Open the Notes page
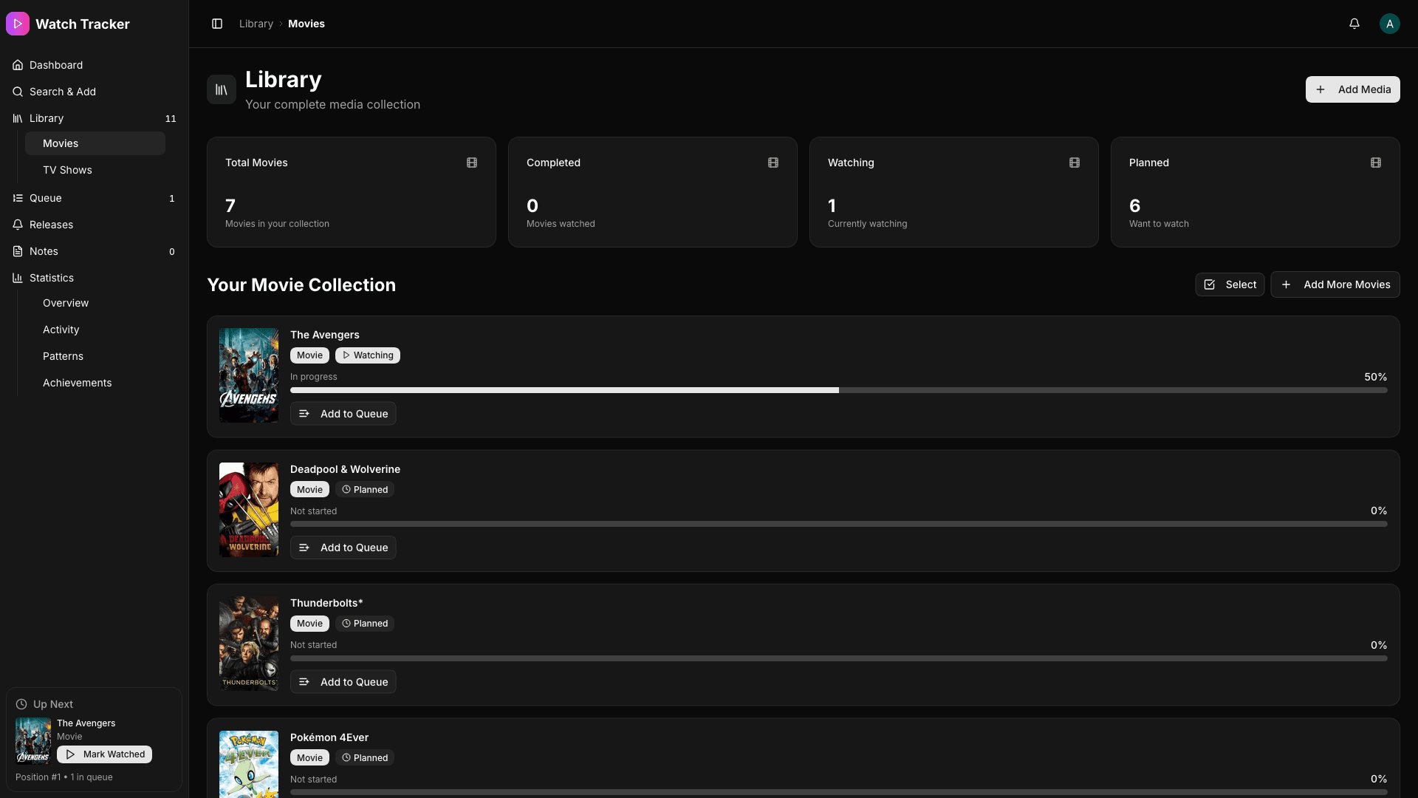The image size is (1418, 798). pos(95,251)
